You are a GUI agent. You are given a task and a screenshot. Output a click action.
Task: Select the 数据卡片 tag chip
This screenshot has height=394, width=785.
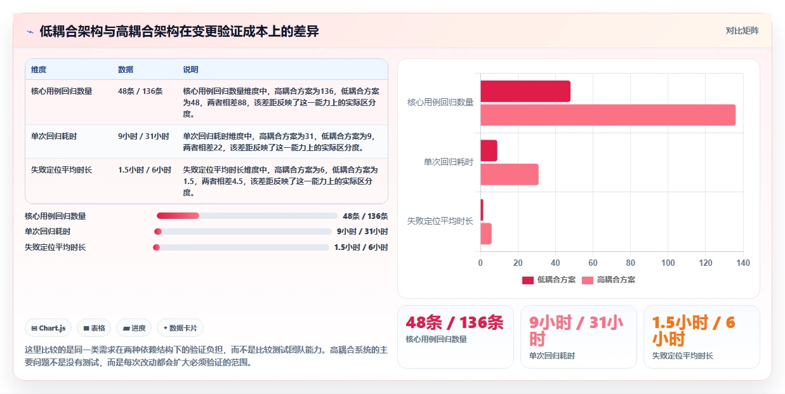180,328
